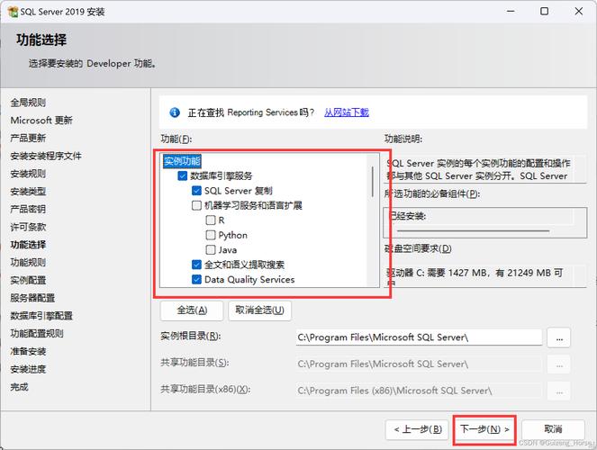Uncheck the Data Quality Services checkbox
Viewport: 597px width, 450px height.
pyautogui.click(x=196, y=280)
